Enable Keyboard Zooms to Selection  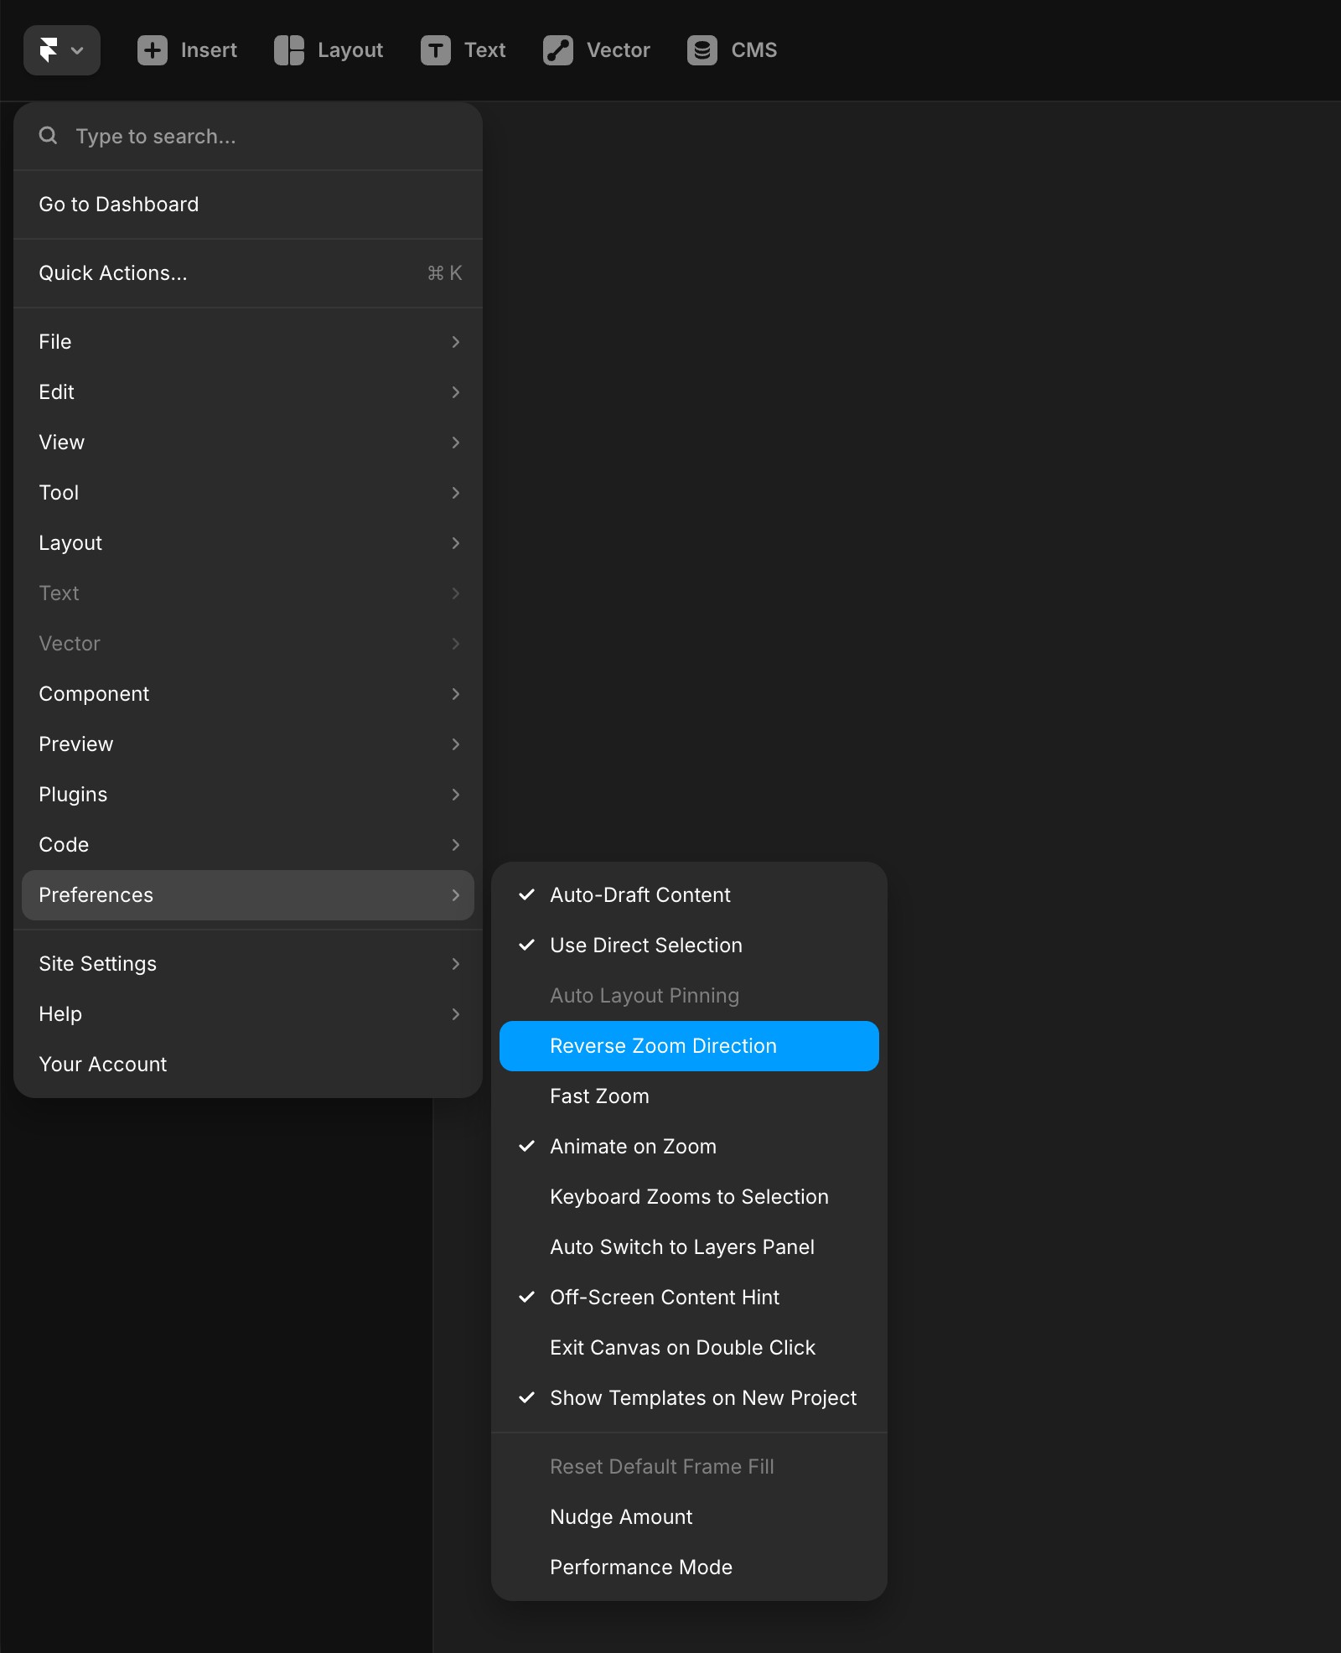tap(688, 1196)
